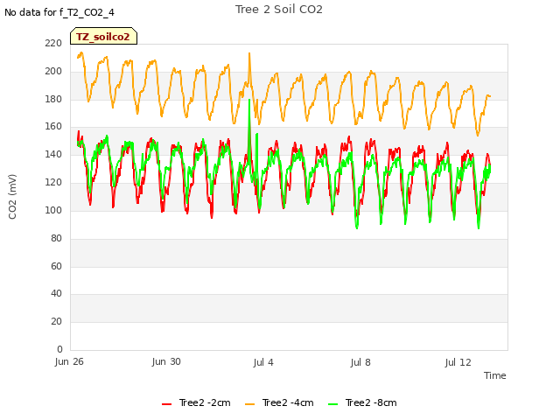560x420 pixels.
Task: Click the 0 y-axis tick label
Action: click(59, 349)
